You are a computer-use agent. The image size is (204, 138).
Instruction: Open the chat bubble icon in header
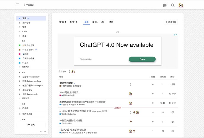click(165, 5)
